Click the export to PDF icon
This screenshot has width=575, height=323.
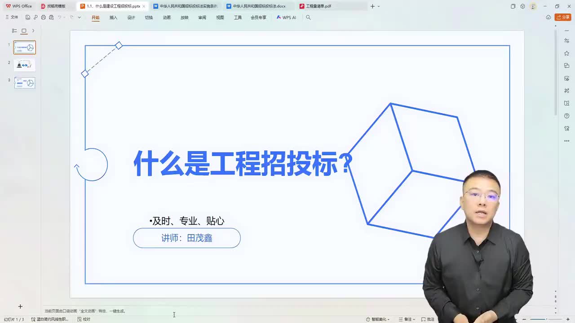(35, 17)
